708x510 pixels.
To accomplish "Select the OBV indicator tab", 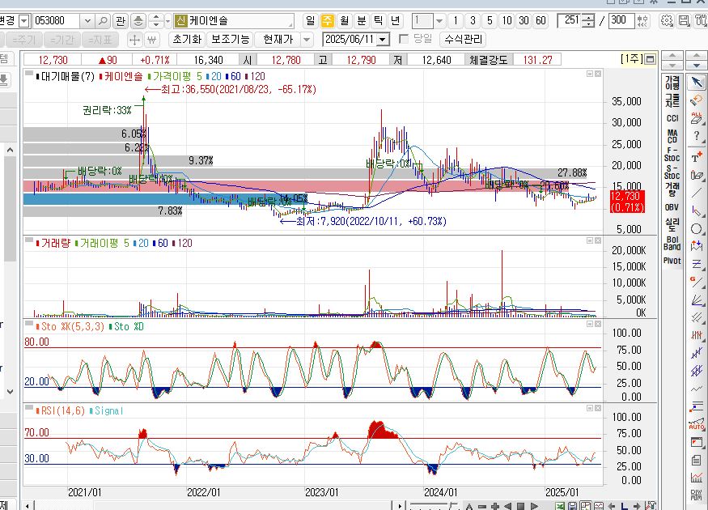I will [672, 207].
